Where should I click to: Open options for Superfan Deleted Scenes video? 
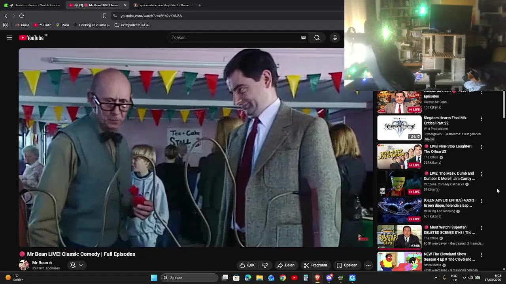pyautogui.click(x=481, y=228)
